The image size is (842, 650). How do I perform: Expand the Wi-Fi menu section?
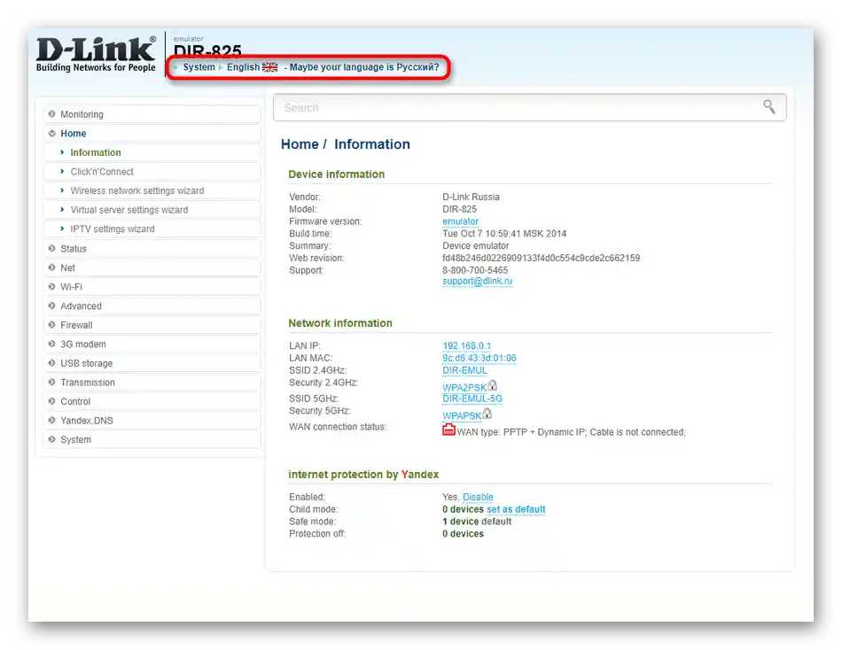point(152,287)
